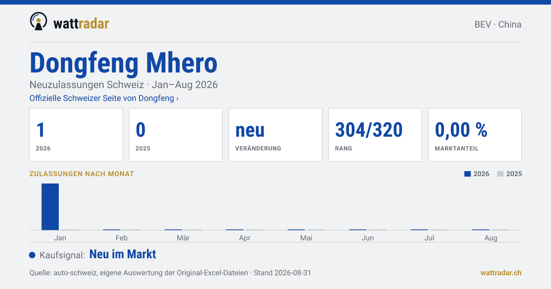
Task: Click the Rang card showing 304/320
Action: click(375, 135)
